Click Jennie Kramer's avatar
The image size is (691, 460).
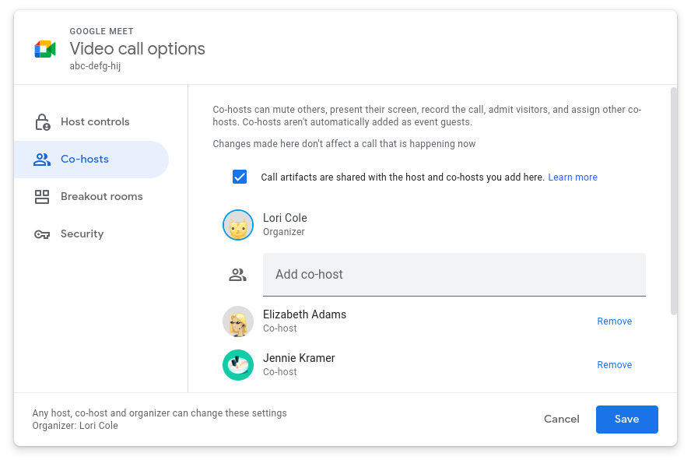(x=238, y=365)
